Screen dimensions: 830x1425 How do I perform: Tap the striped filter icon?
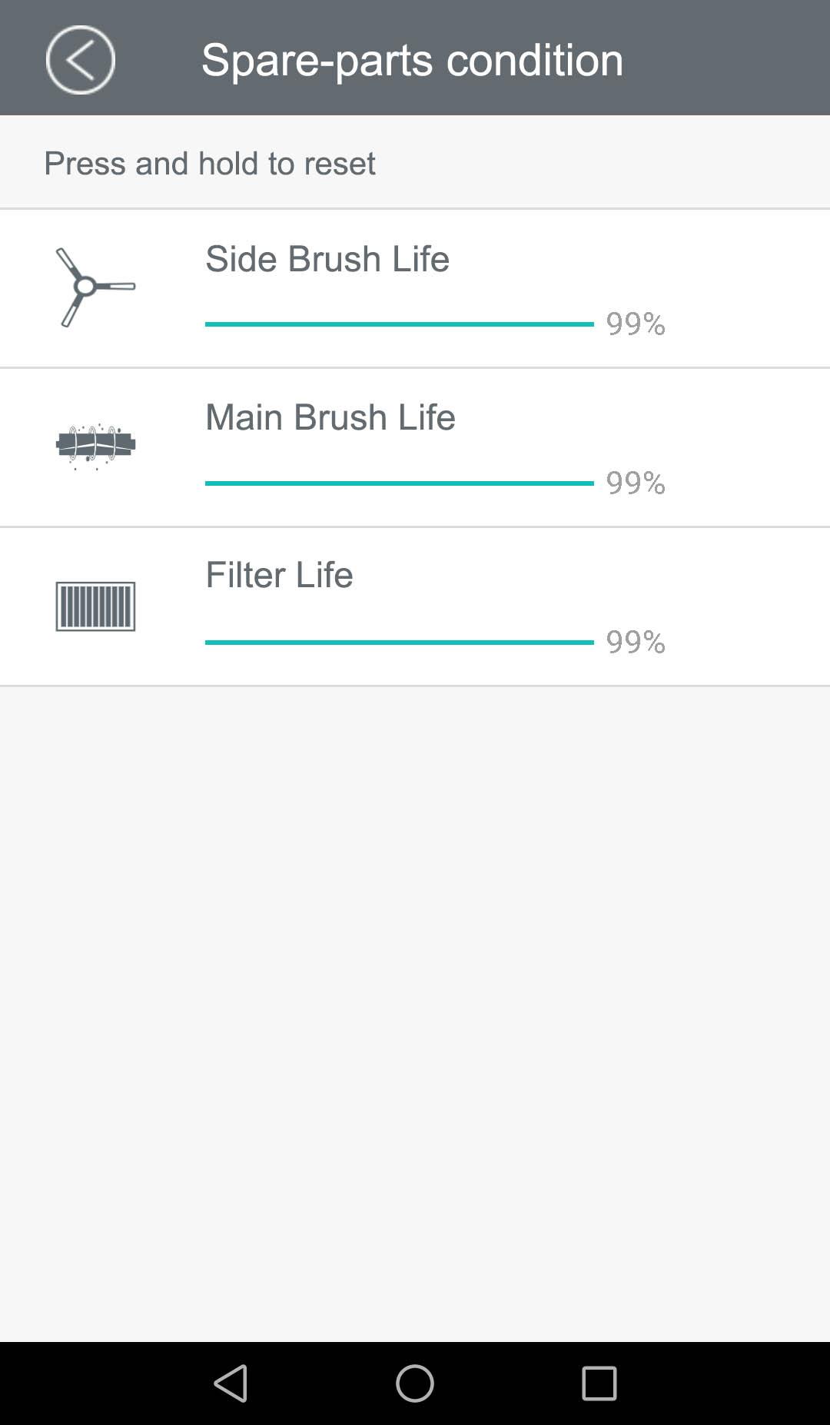coord(95,606)
